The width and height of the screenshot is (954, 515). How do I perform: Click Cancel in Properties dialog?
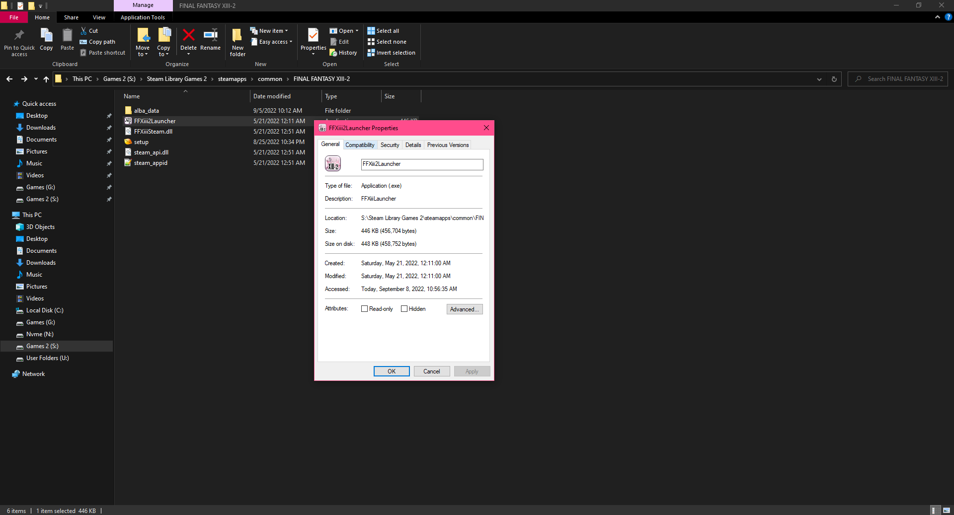432,371
